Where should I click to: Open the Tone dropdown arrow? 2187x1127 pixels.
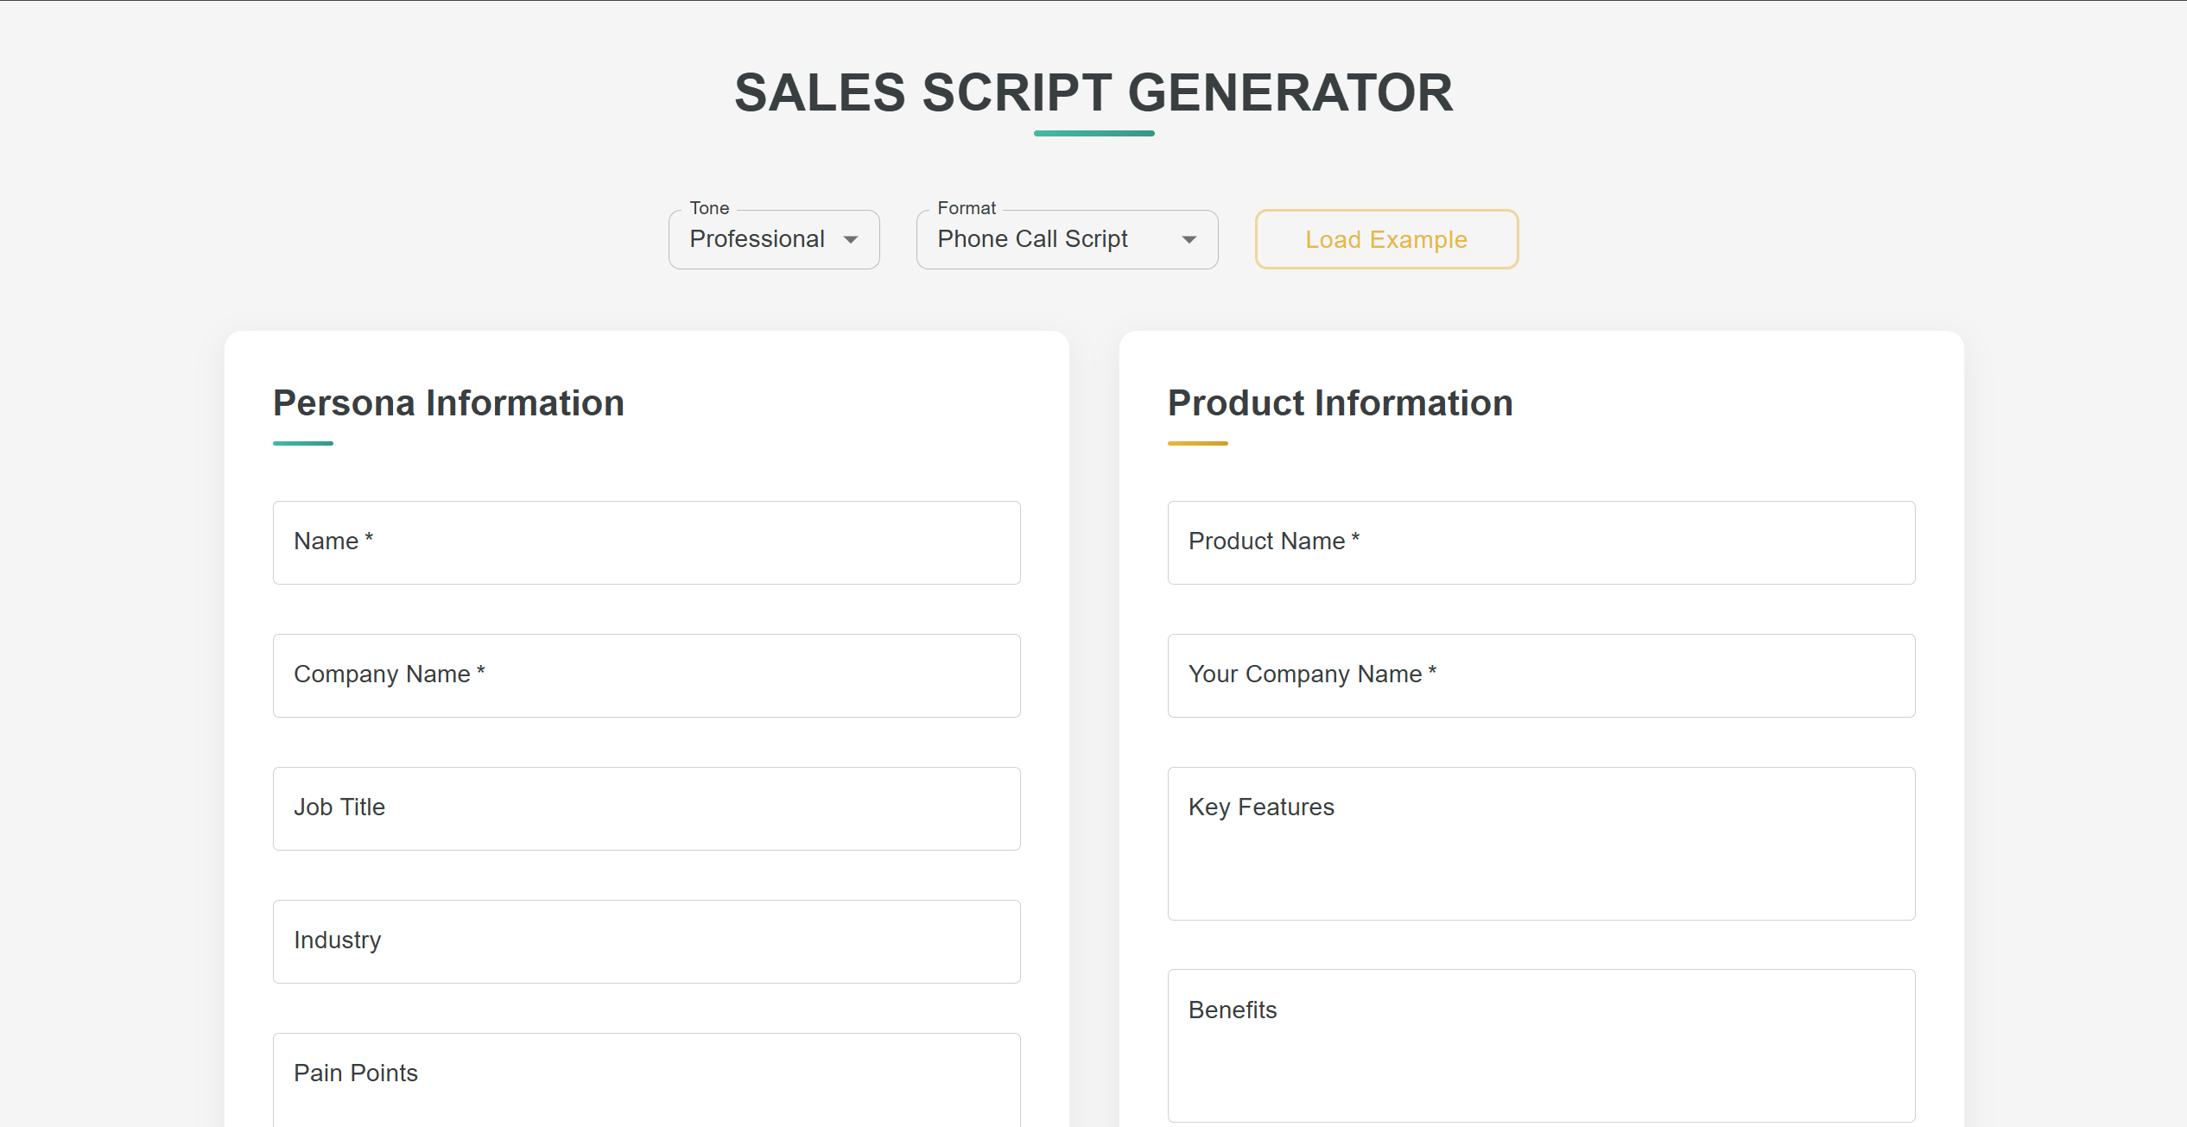851,240
